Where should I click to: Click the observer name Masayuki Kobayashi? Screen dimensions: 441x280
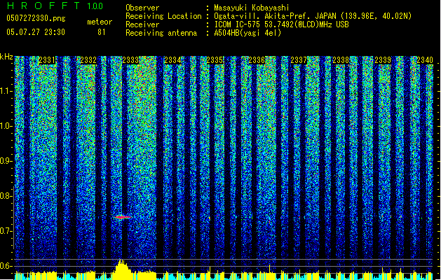coord(252,8)
